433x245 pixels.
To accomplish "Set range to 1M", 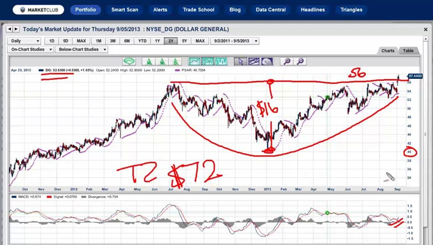I will (x=98, y=41).
